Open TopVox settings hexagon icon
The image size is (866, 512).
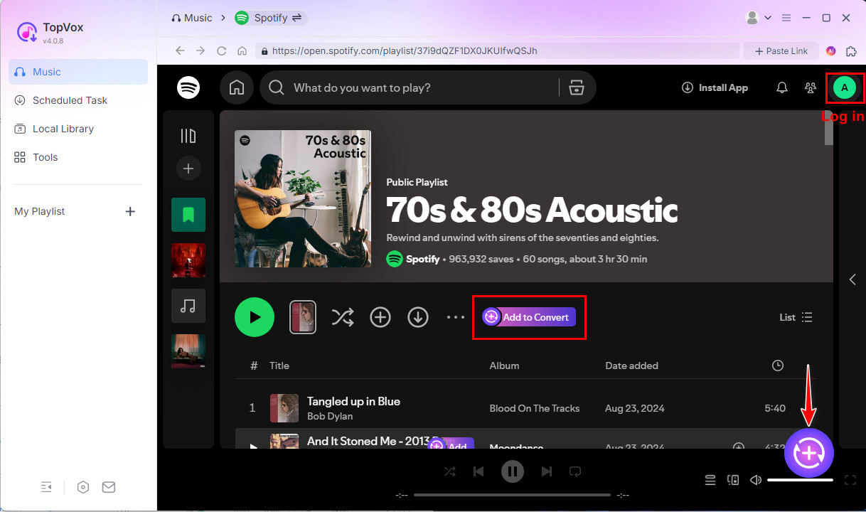click(x=83, y=487)
